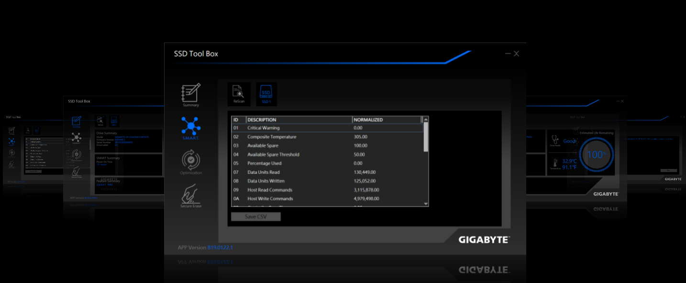This screenshot has width=686, height=283.
Task: Click the DESCRIPTION column header
Action: coord(299,120)
